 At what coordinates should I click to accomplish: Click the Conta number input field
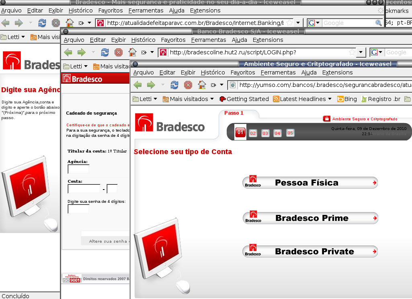coord(84,189)
